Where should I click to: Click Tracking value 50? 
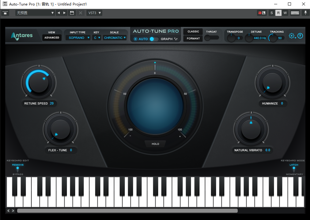280,38
